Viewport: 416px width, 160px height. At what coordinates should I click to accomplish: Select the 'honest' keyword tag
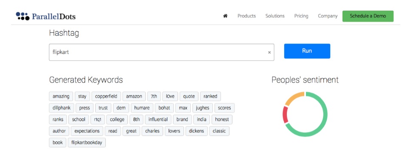click(222, 119)
